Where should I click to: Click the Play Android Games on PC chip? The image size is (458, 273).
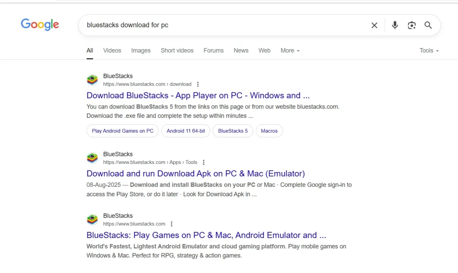tap(122, 130)
